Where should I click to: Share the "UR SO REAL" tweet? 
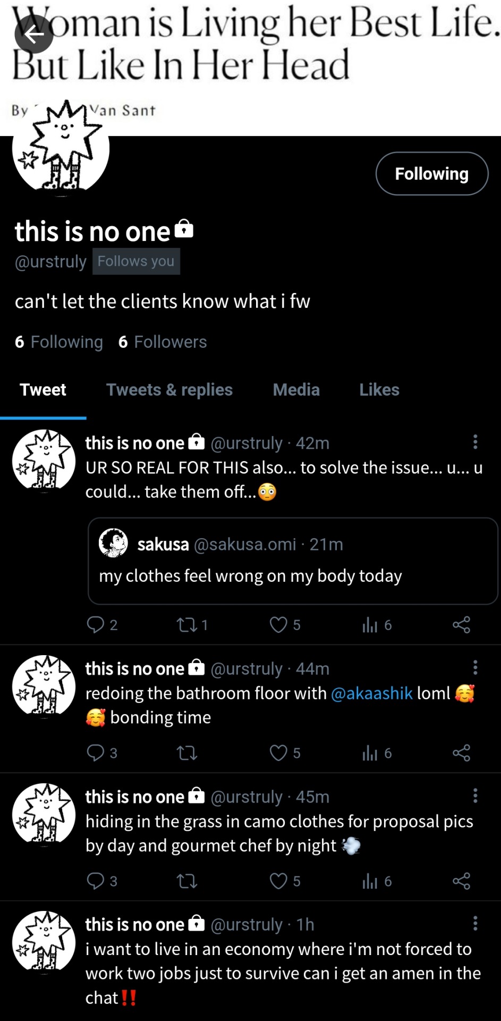tap(461, 624)
